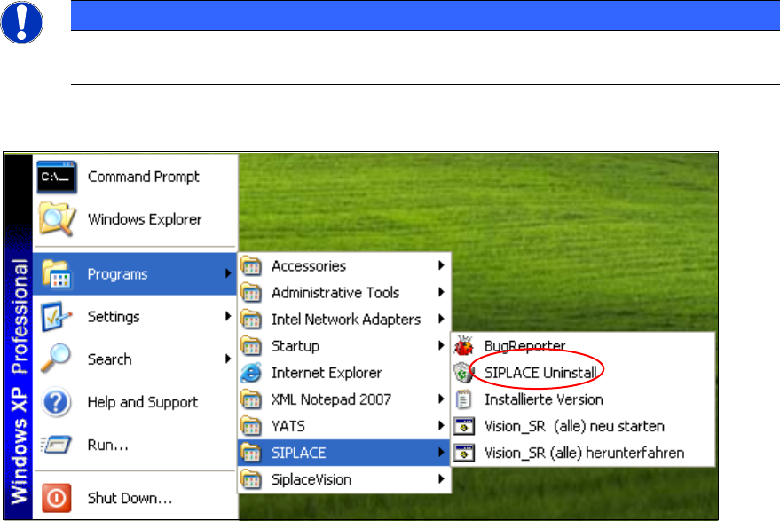Select SIPLACE folder text label
Viewport: 780px width, 521px height.
[x=298, y=453]
